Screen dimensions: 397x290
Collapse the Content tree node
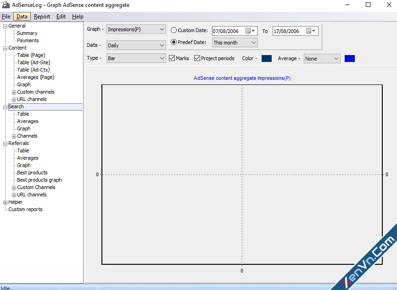(5, 48)
